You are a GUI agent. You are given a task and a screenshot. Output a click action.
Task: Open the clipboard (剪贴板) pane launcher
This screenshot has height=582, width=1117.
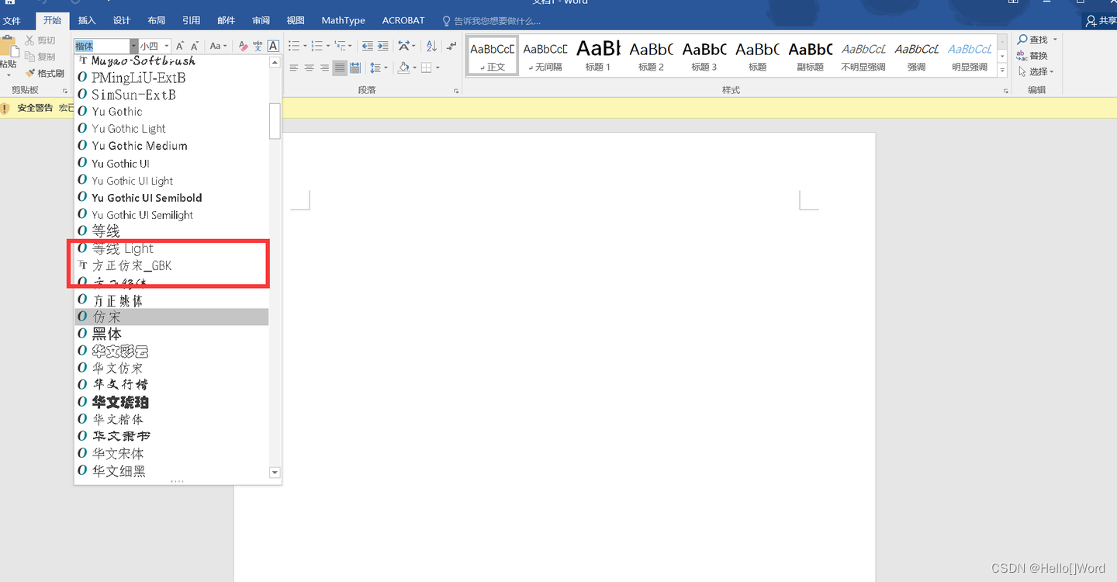65,91
